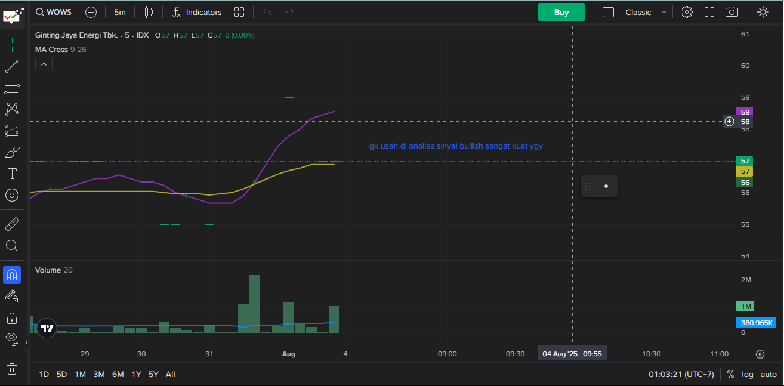Redo the last chart action
The image size is (784, 386).
tap(290, 12)
